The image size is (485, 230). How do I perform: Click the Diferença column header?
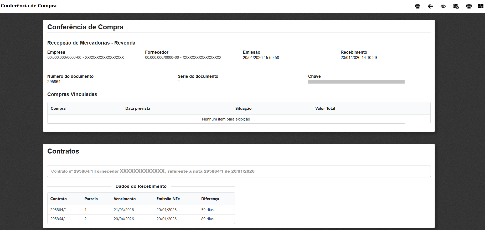coord(210,199)
